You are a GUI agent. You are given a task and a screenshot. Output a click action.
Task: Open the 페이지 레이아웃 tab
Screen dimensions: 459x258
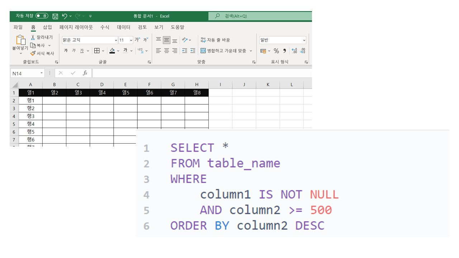(76, 27)
